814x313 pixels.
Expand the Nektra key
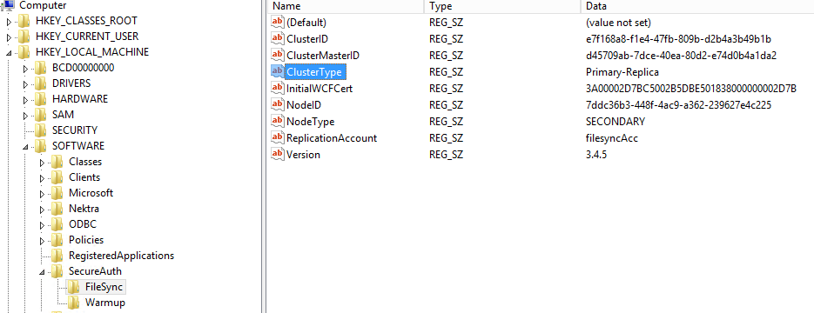coord(43,210)
